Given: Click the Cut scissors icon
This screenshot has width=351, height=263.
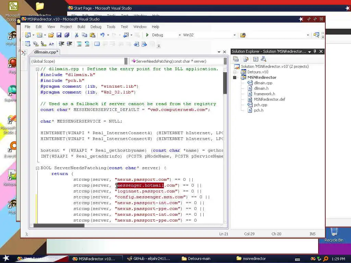Looking at the screenshot, I should [x=76, y=35].
